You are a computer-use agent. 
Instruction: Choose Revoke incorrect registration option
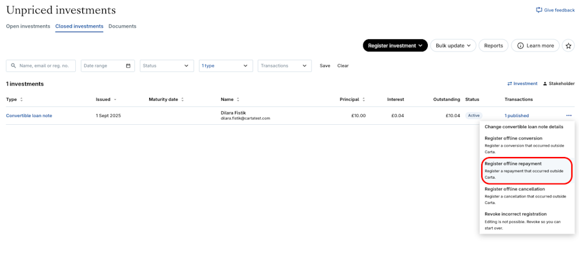(526, 221)
